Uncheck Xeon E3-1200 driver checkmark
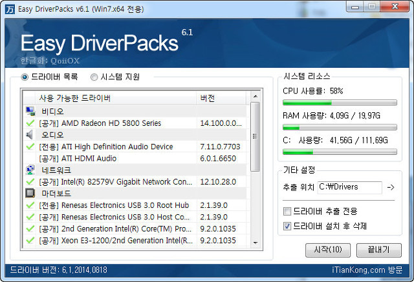 (x=30, y=241)
